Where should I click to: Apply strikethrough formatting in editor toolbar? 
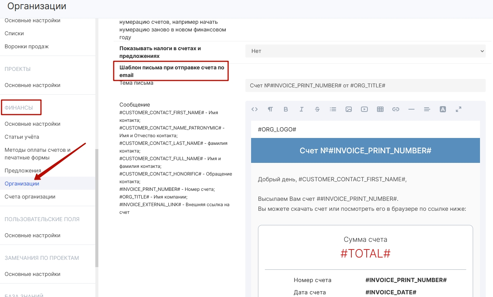click(x=317, y=109)
